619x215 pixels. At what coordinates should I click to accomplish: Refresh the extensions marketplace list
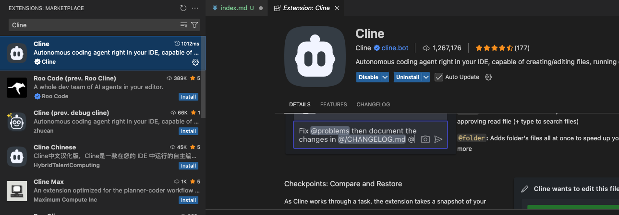[183, 8]
